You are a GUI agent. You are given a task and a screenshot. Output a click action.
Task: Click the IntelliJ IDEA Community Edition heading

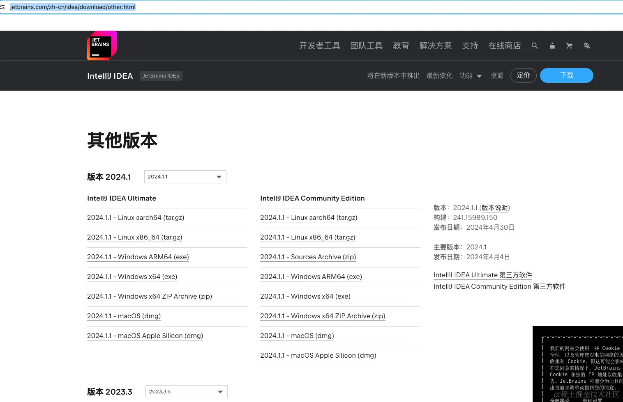click(312, 199)
